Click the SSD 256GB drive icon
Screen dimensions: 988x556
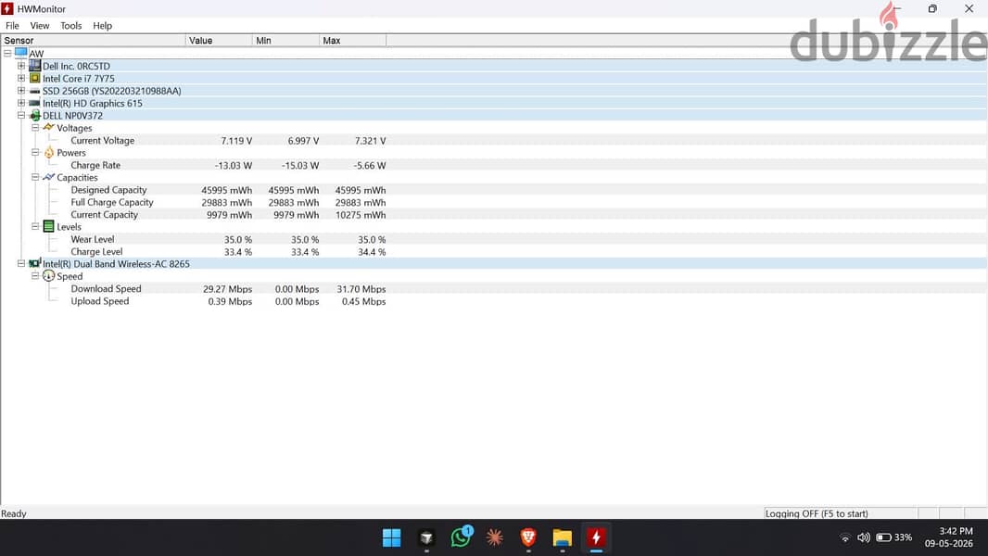click(34, 91)
